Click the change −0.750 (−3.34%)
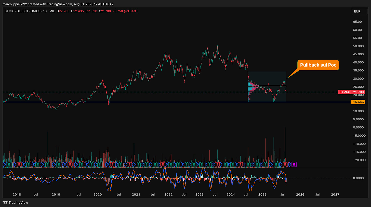 [125, 11]
